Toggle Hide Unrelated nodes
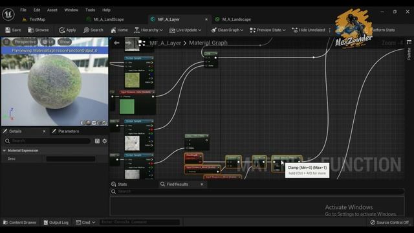The height and width of the screenshot is (233, 414). coord(309,30)
